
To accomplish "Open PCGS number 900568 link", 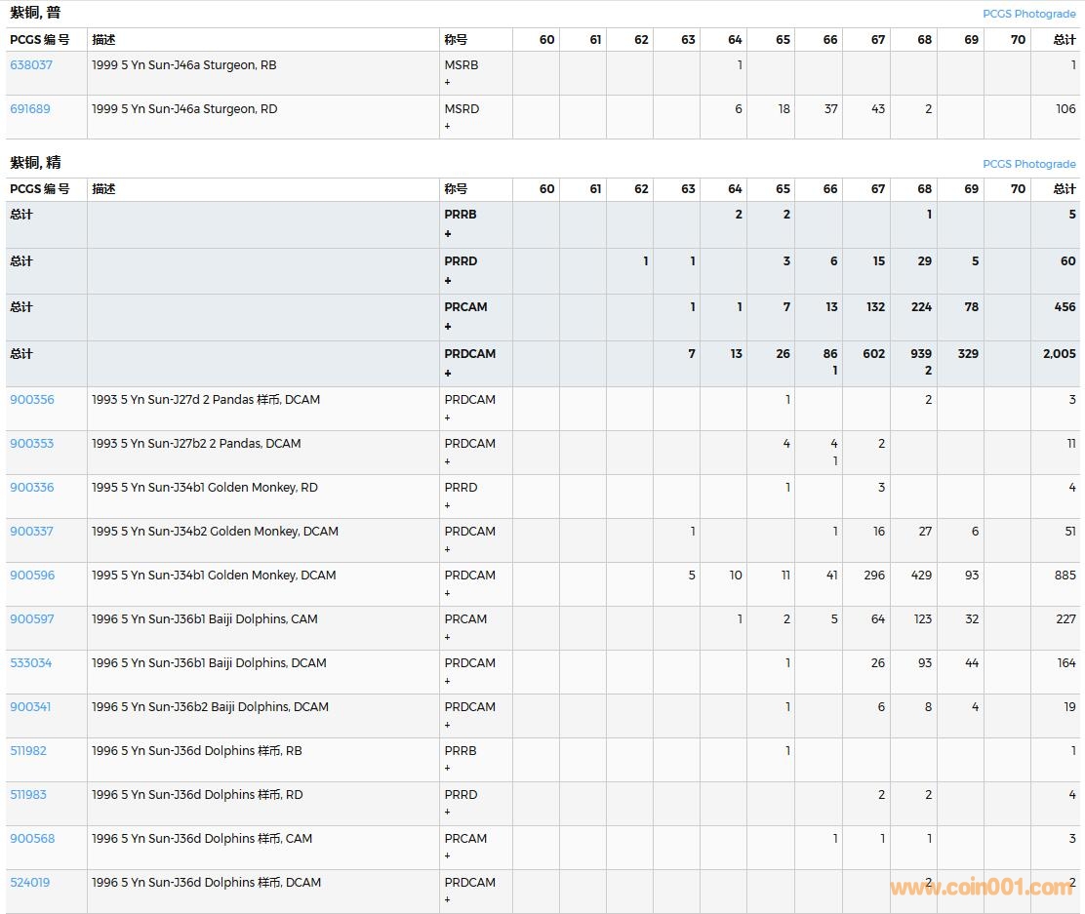I will click(32, 839).
